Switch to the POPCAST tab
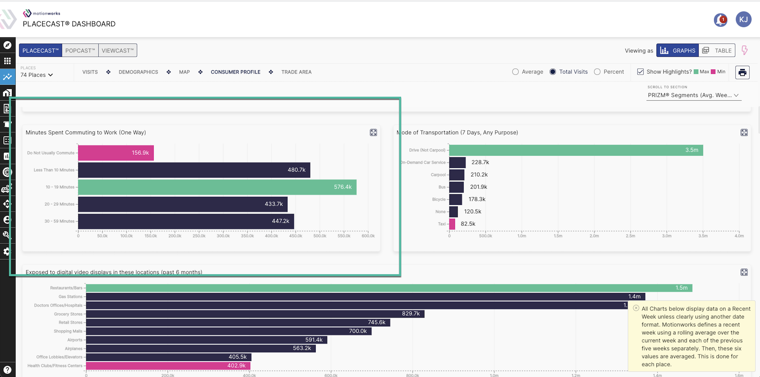Screen dimensions: 760x377 (x=80, y=50)
